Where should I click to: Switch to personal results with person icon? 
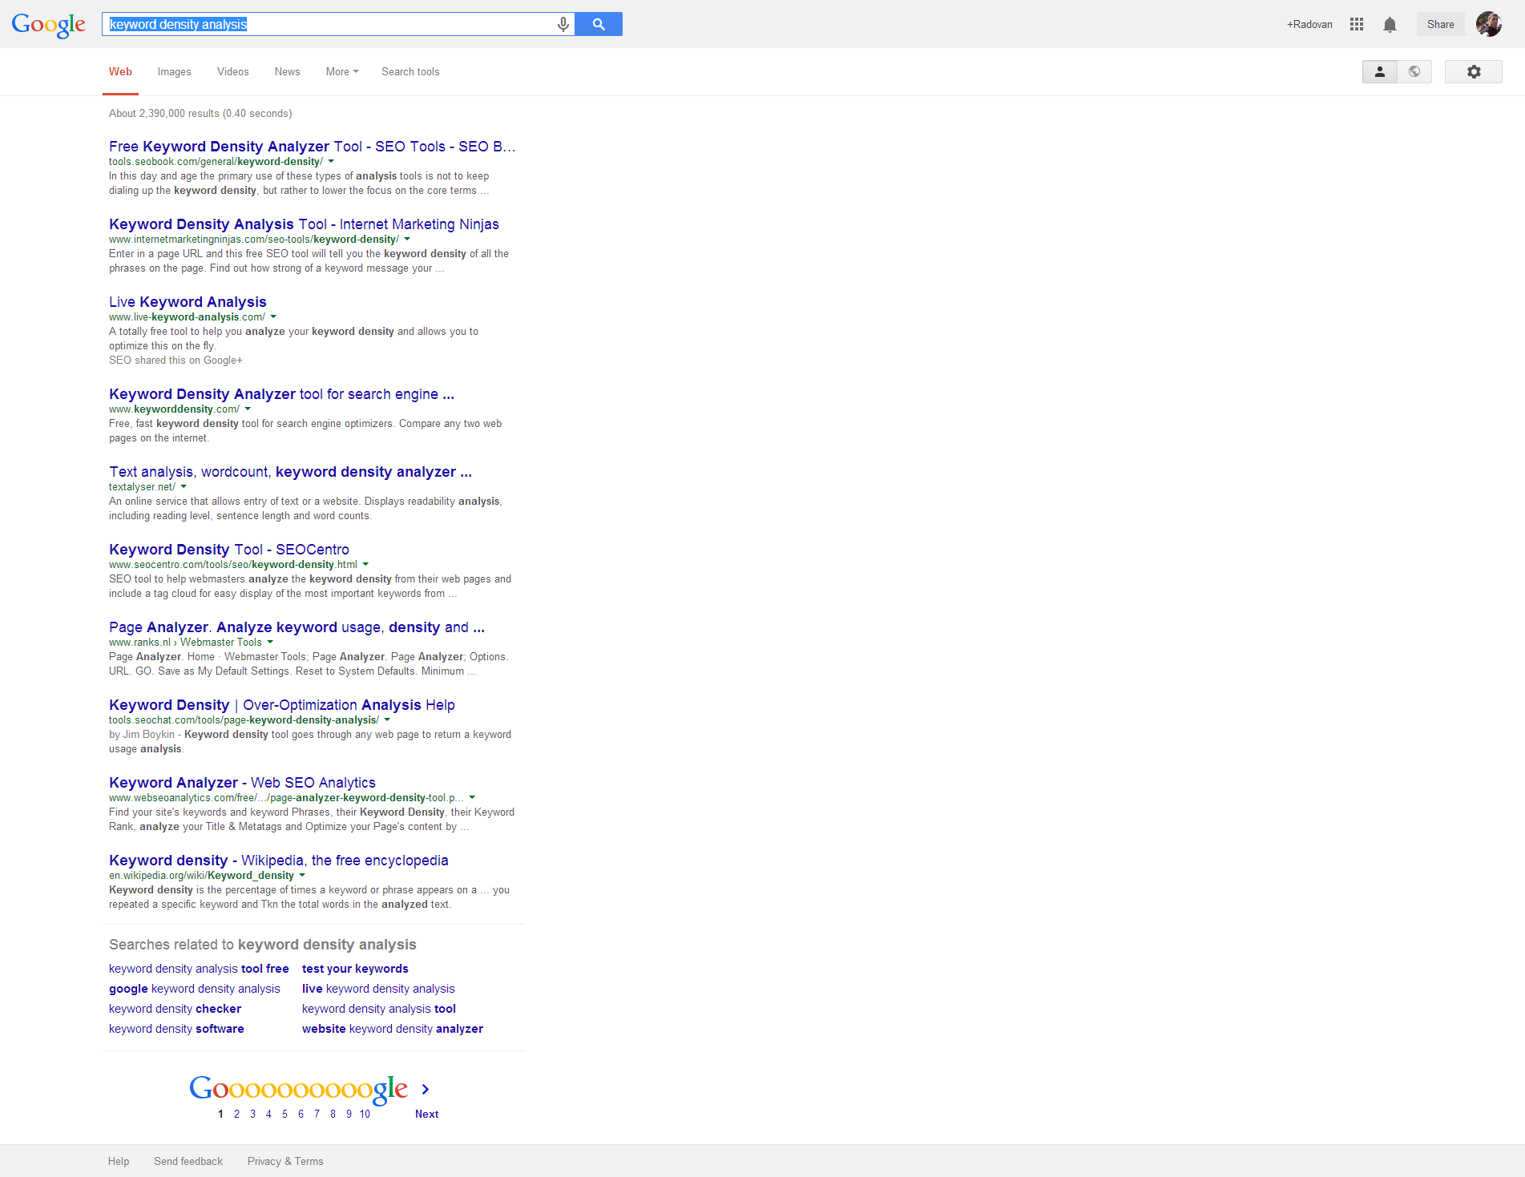1379,72
